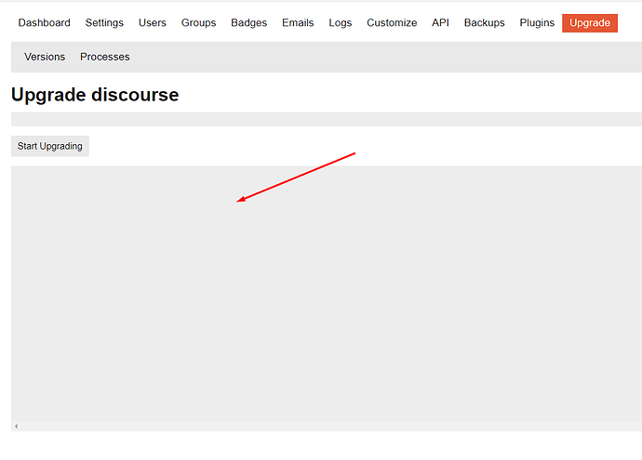
Task: Open the Processes sub-navigation link
Action: pyautogui.click(x=105, y=57)
